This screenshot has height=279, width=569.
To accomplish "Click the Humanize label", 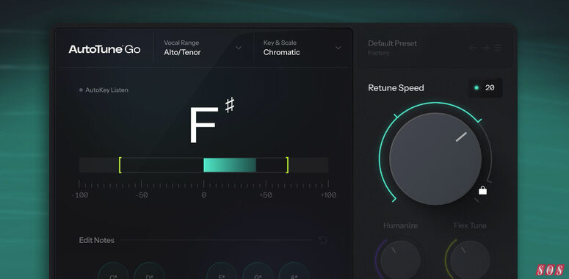I will click(x=400, y=225).
